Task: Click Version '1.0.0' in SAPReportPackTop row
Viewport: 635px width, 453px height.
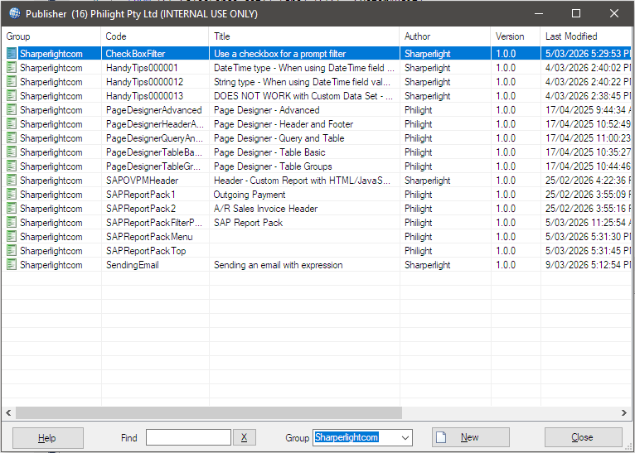Action: pos(506,251)
